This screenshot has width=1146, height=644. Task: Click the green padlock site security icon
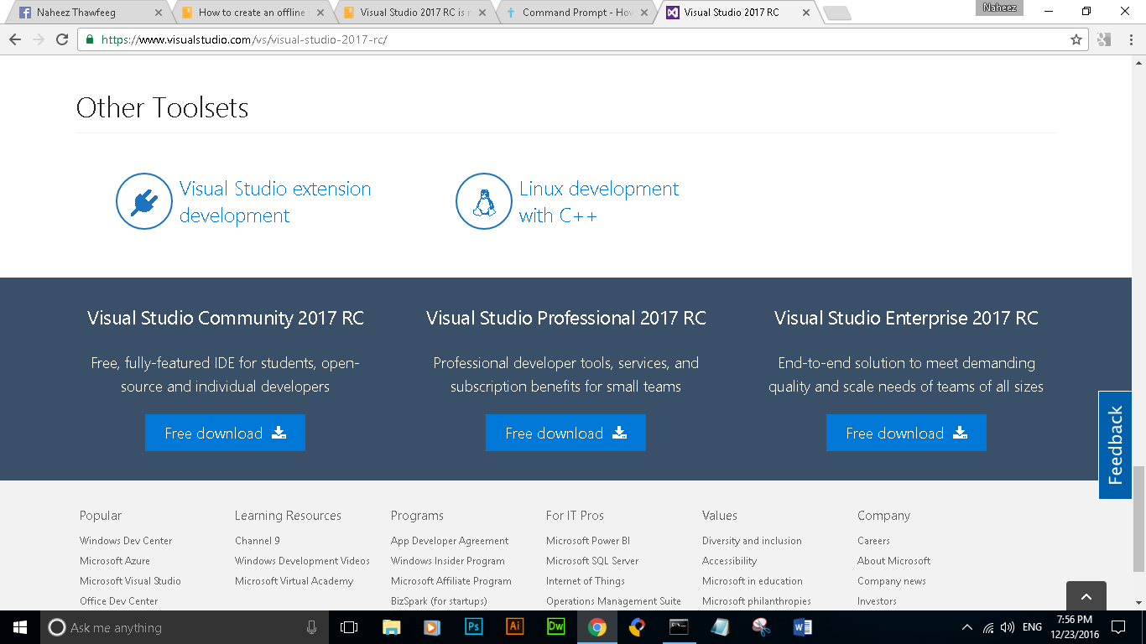(x=90, y=39)
